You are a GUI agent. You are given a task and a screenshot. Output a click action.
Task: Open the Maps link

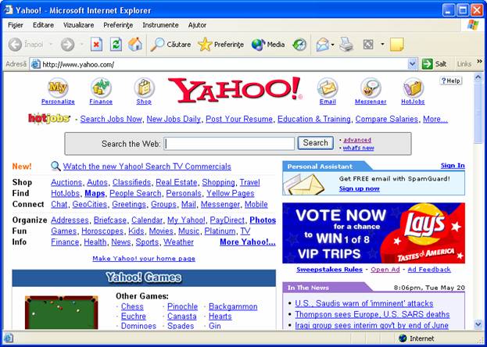click(x=95, y=193)
